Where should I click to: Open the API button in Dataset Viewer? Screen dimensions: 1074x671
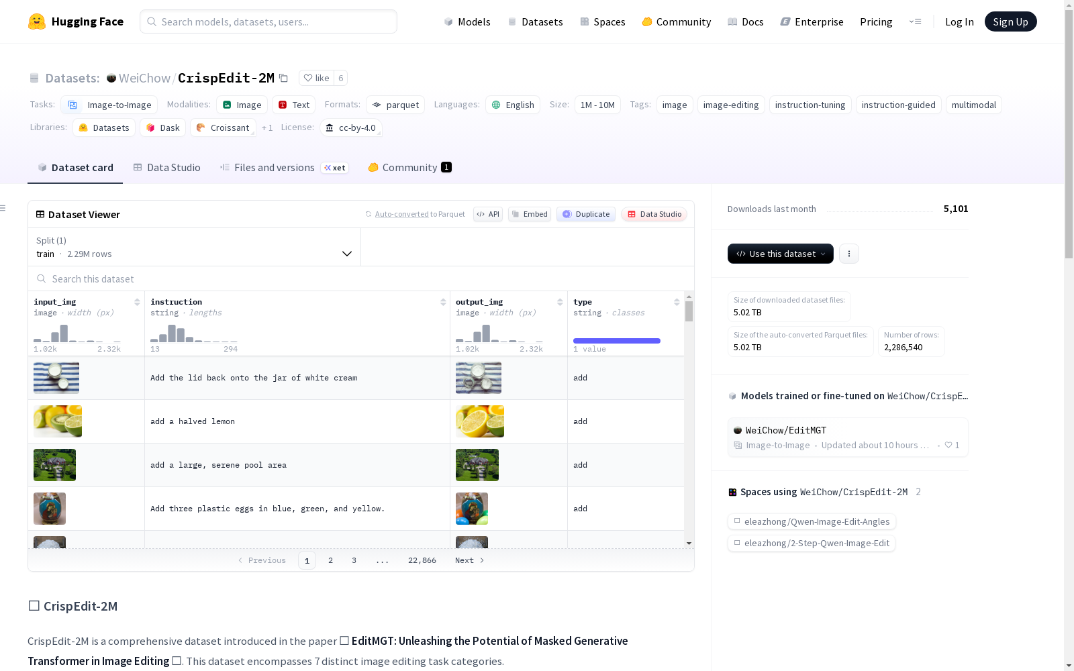point(488,214)
